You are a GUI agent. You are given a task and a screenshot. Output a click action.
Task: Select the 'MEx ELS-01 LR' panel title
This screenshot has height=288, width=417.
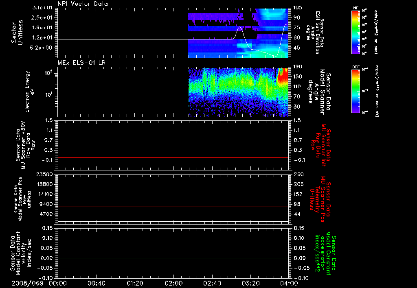click(x=81, y=63)
